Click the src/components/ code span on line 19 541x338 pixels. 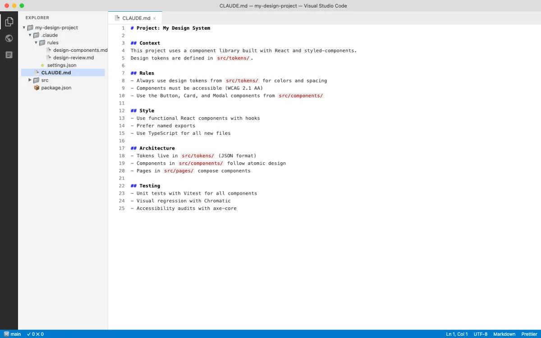(x=201, y=163)
